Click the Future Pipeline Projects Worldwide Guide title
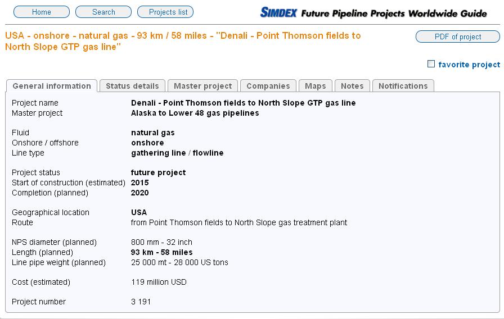Viewport: 504px width, 319px height. click(x=394, y=13)
